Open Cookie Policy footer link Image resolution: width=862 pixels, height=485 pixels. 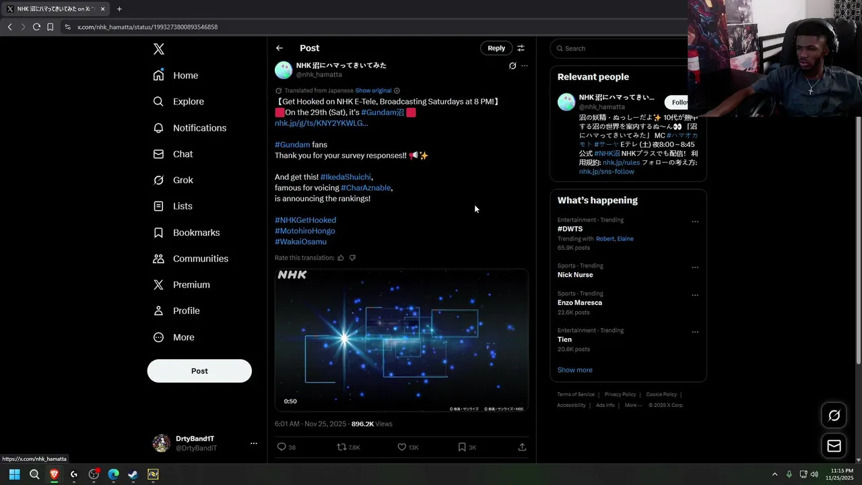tap(661, 394)
